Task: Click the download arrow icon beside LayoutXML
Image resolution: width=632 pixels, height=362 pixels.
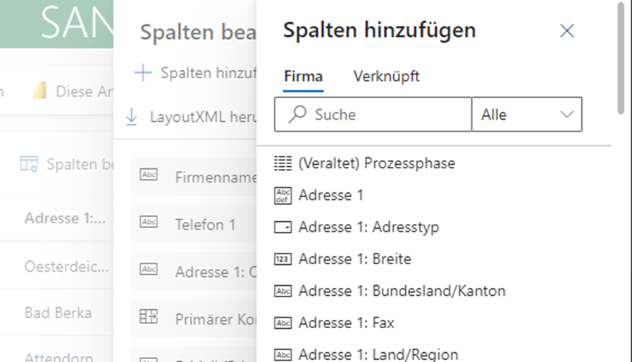Action: click(132, 116)
